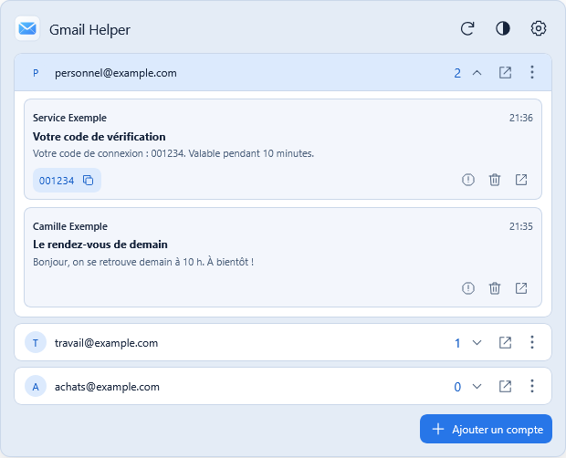Viewport: 566px width, 458px height.
Task: Open the settings gear
Action: 539,28
